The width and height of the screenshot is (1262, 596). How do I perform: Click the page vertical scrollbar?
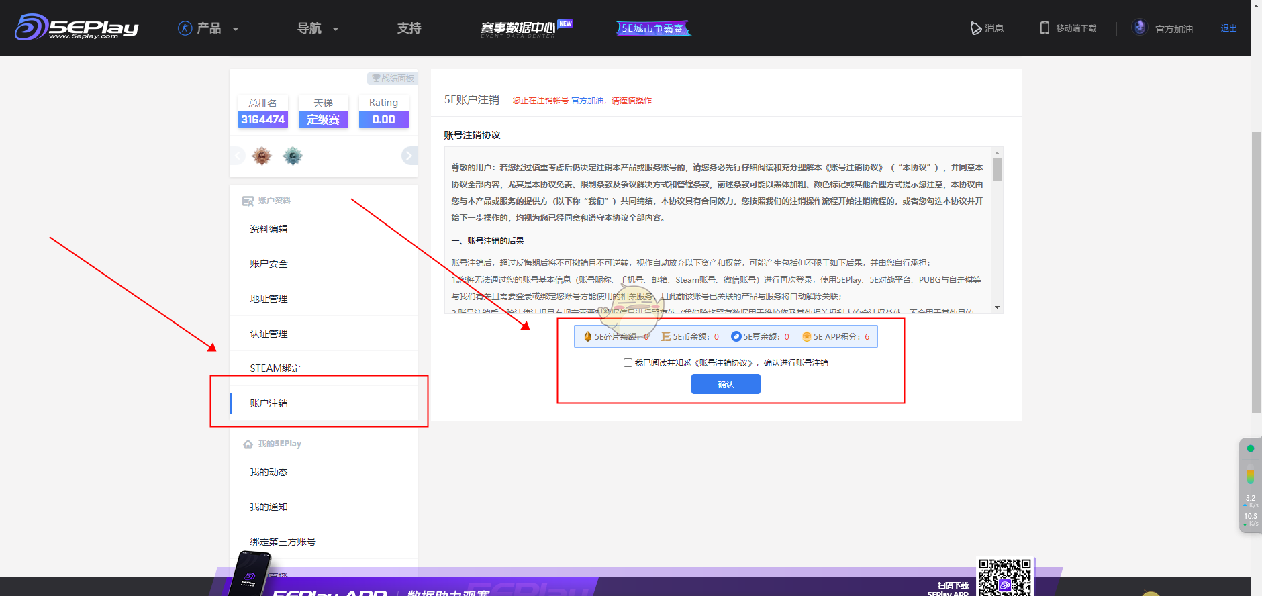coord(1256,272)
